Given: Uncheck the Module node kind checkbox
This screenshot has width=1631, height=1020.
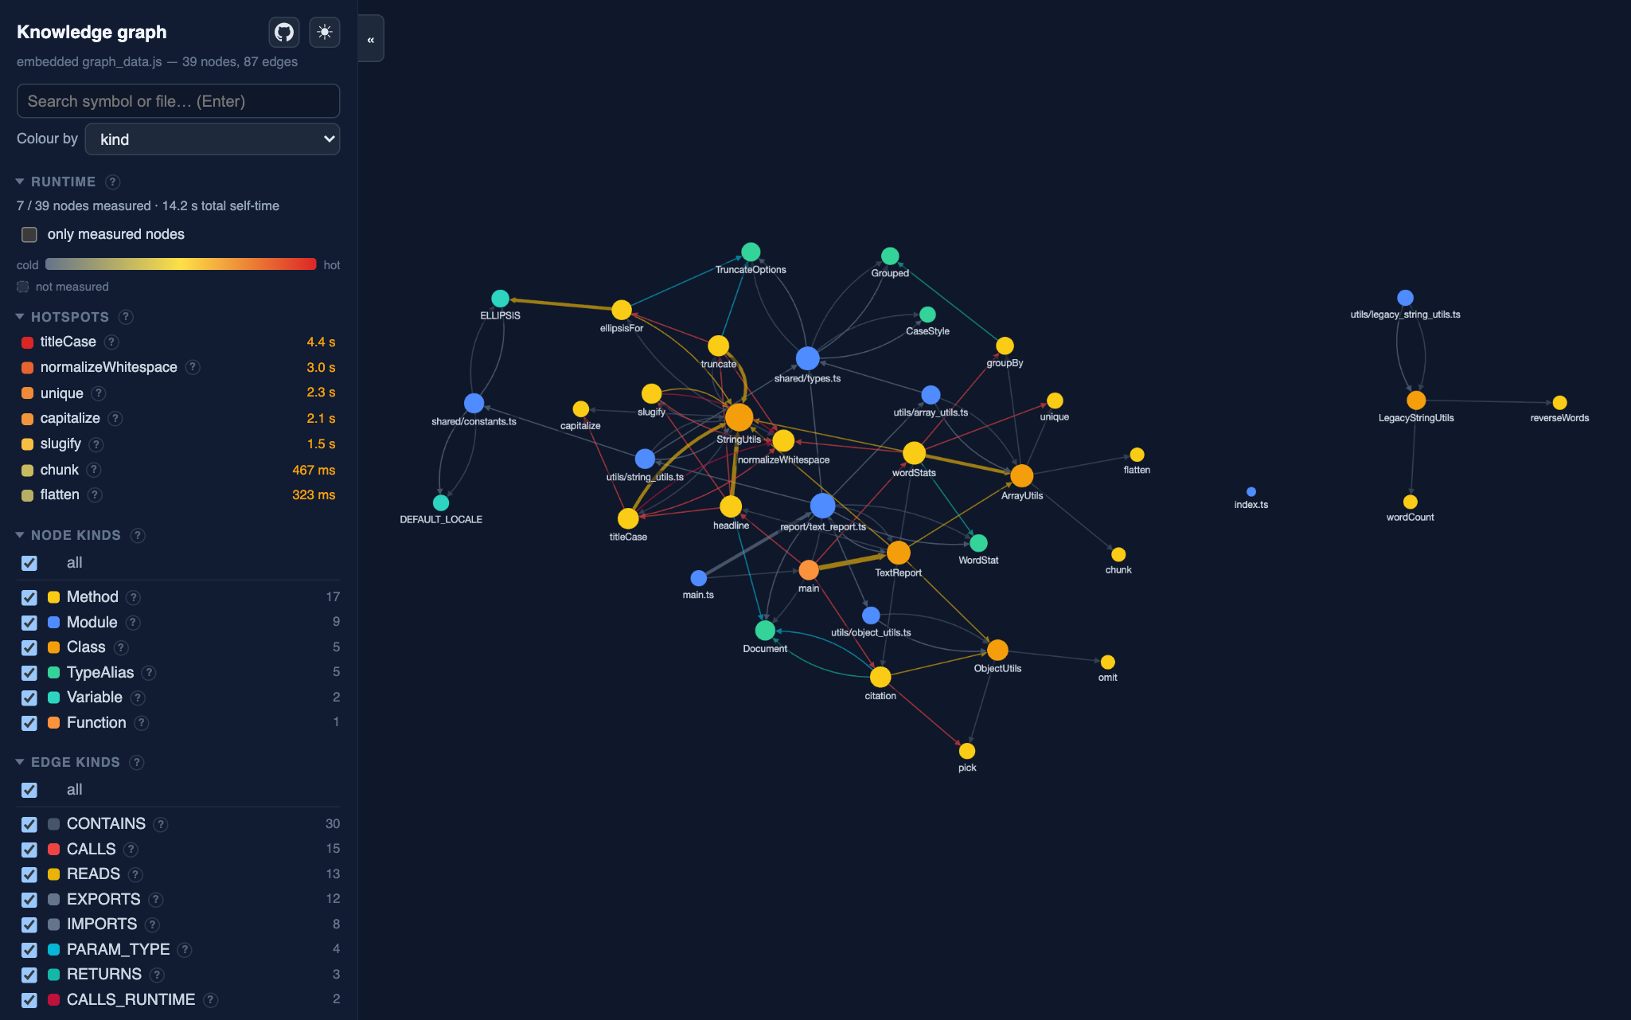Looking at the screenshot, I should click(29, 623).
